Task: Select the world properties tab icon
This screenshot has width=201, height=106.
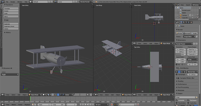Action: tap(189, 22)
